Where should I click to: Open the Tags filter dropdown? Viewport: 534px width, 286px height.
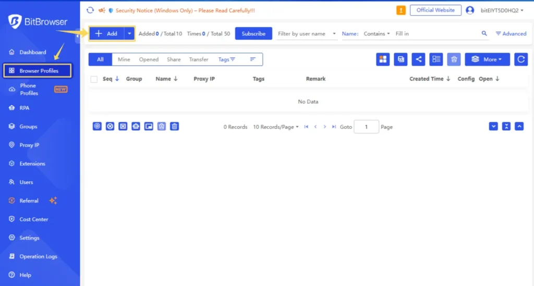pyautogui.click(x=226, y=59)
